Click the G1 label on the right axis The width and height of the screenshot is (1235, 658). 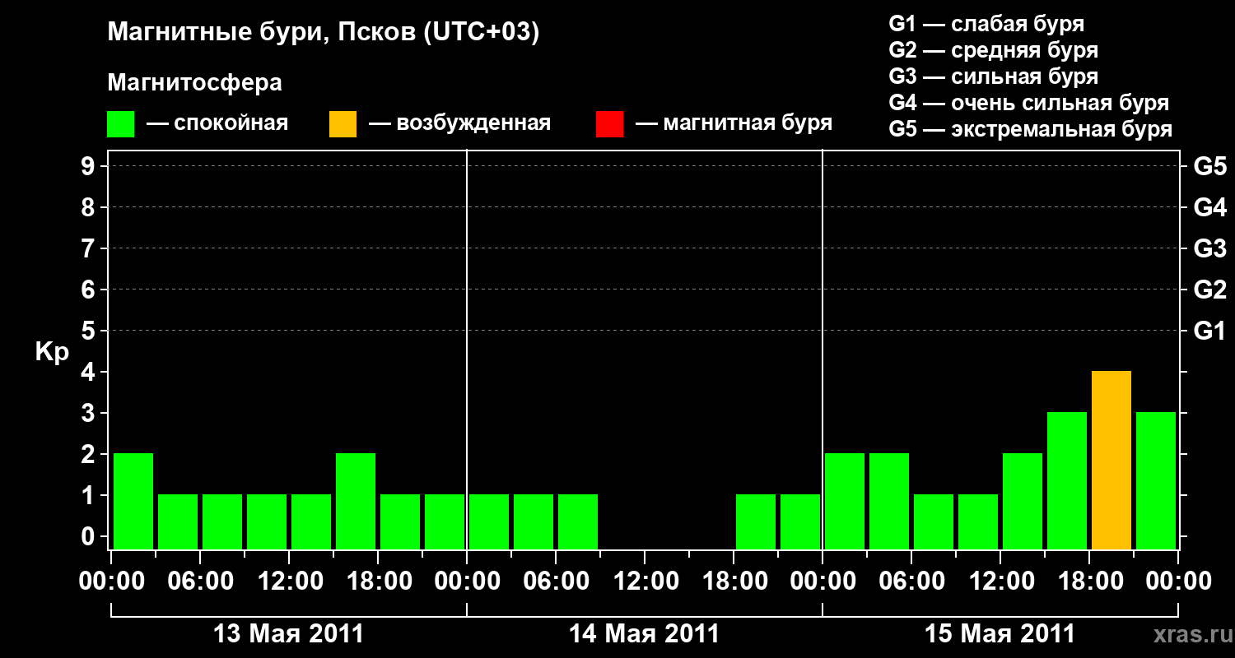click(x=1210, y=331)
